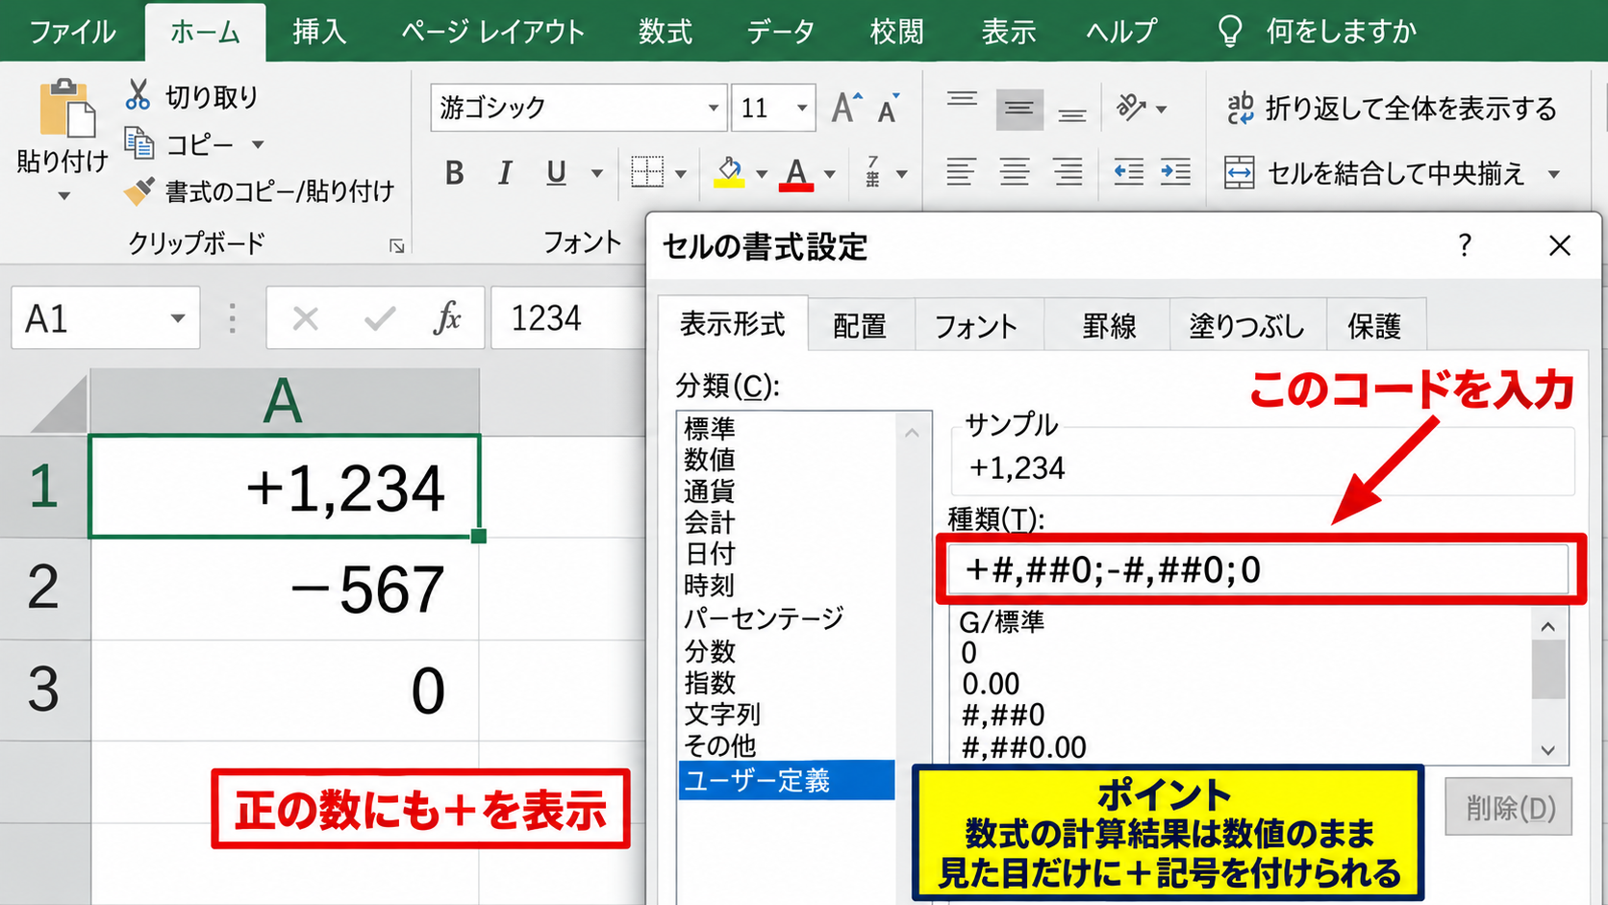The image size is (1608, 905).
Task: Click the Paste (貼り付け) clipboard icon
Action: click(65, 109)
